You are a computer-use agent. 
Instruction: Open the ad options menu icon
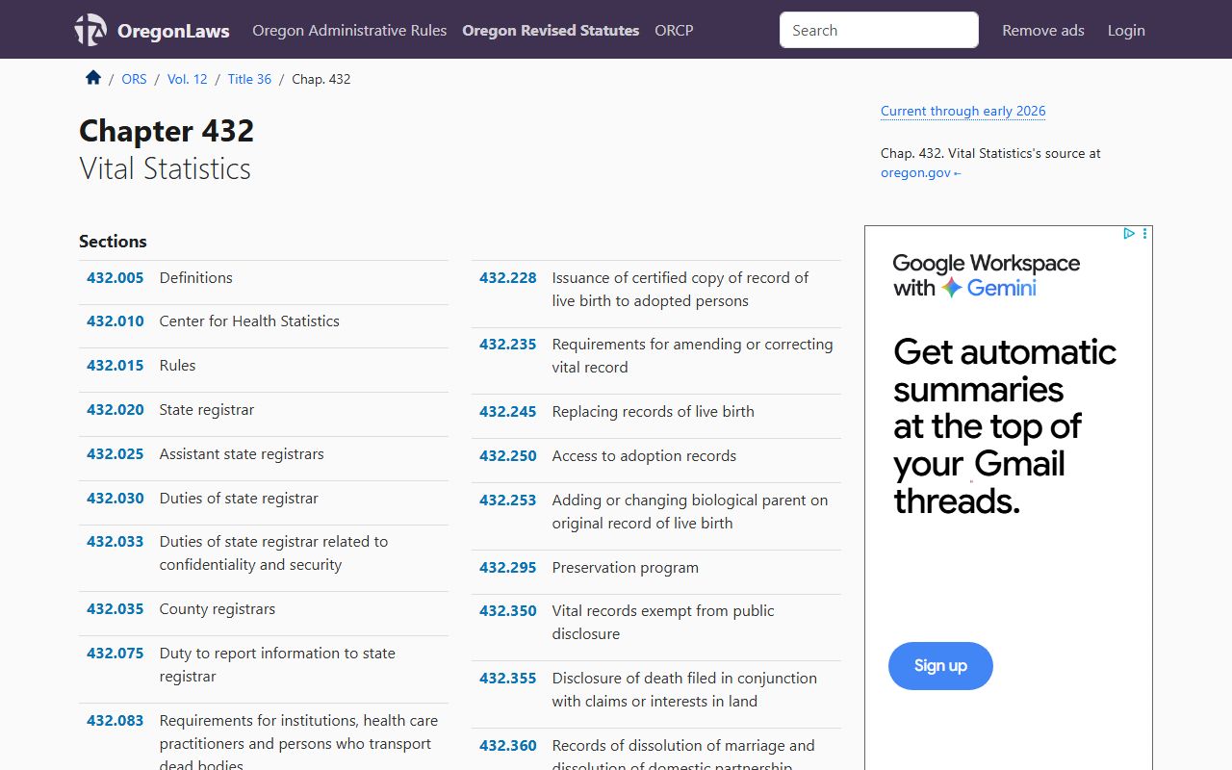pos(1144,234)
